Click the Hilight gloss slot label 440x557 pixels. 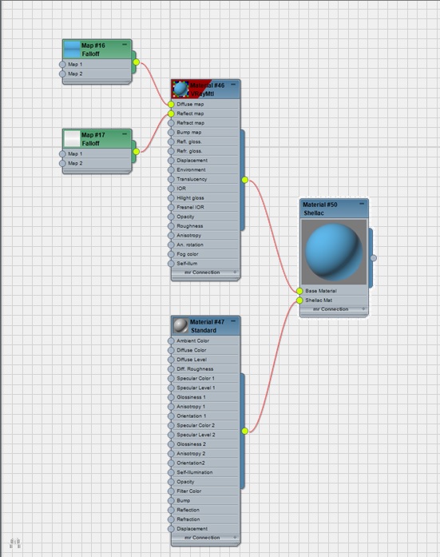pyautogui.click(x=191, y=198)
